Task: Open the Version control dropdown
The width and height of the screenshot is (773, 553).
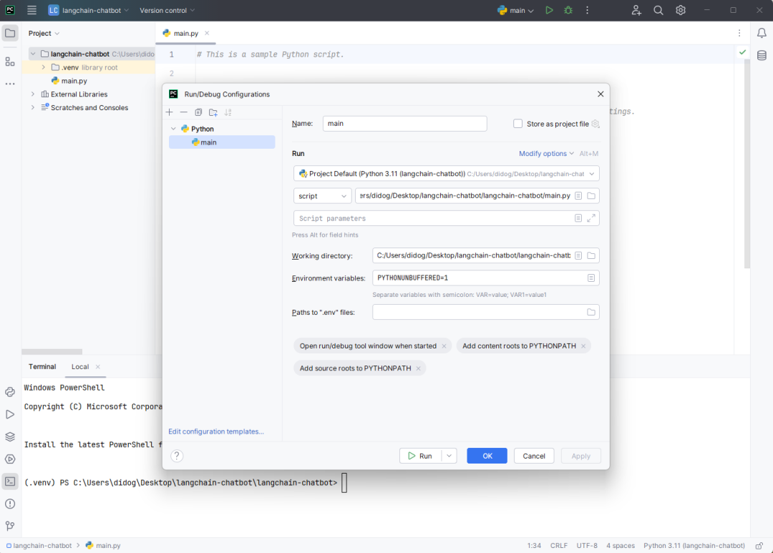Action: [167, 10]
